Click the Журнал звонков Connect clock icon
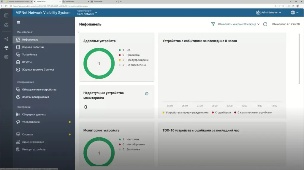The image size is (304, 170). (x=18, y=70)
